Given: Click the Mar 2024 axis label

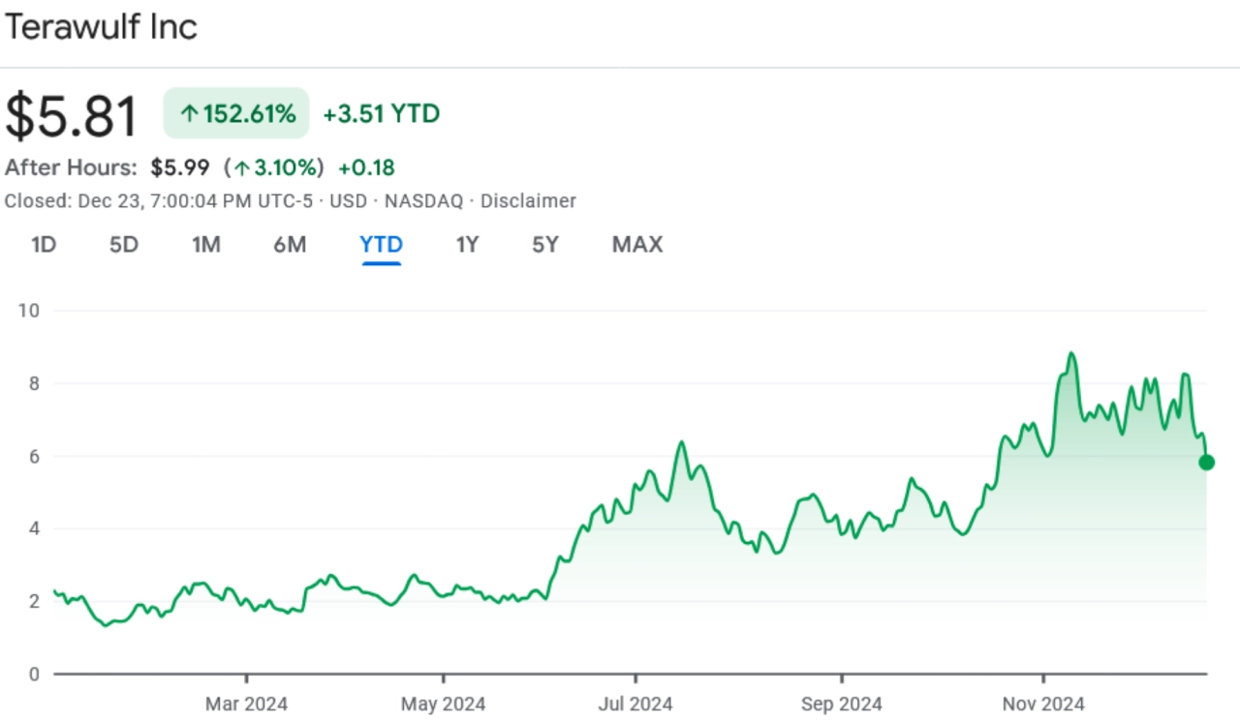Looking at the screenshot, I should (246, 704).
